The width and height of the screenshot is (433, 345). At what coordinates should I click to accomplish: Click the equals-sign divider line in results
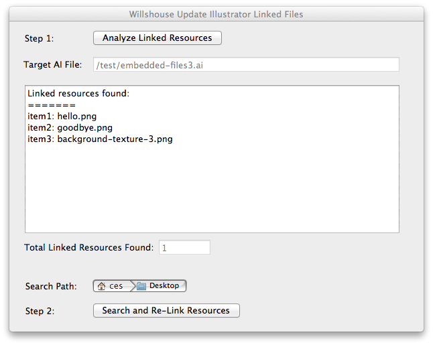pyautogui.click(x=52, y=105)
